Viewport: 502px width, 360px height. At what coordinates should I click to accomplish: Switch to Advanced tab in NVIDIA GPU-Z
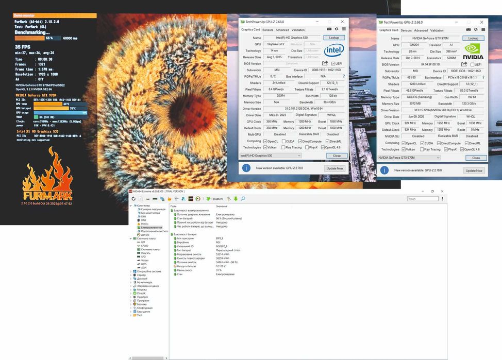coord(421,30)
